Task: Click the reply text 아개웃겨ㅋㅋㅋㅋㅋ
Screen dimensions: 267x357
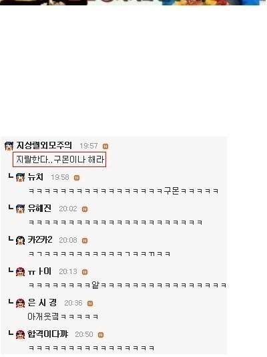Action: click(x=63, y=316)
